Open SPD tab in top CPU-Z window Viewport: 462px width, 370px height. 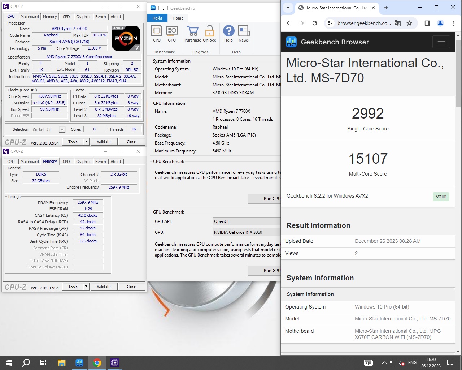tap(66, 17)
